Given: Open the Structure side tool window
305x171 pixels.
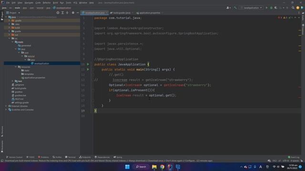Looking at the screenshot, I should coord(2,132).
